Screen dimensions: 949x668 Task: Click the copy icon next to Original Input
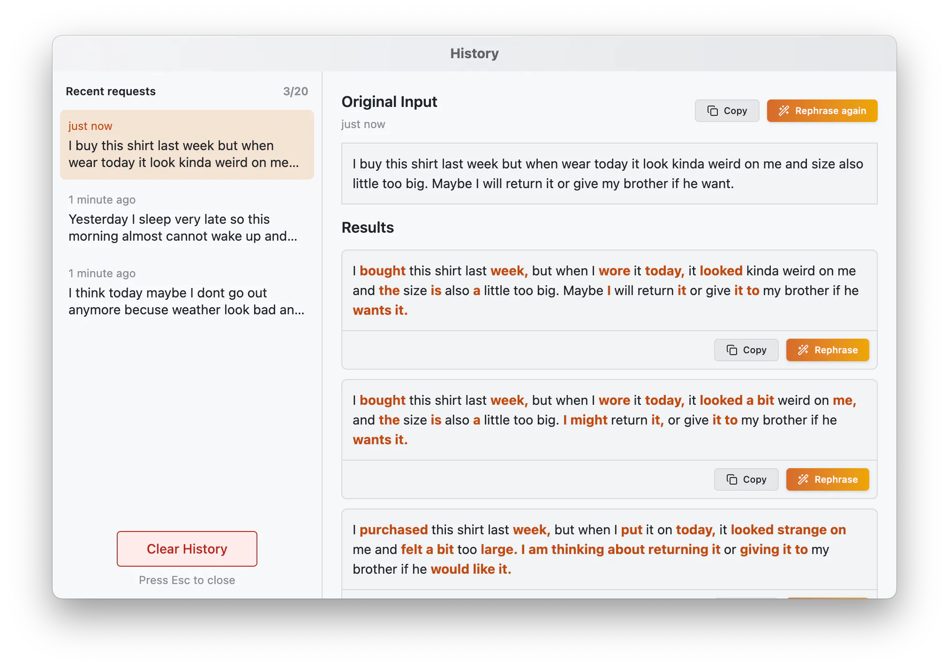tap(712, 111)
